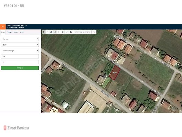Image resolution: width=182 pixels, height=137 pixels.
Task: Zoom out with the minus tool
Action: pyautogui.click(x=47, y=32)
